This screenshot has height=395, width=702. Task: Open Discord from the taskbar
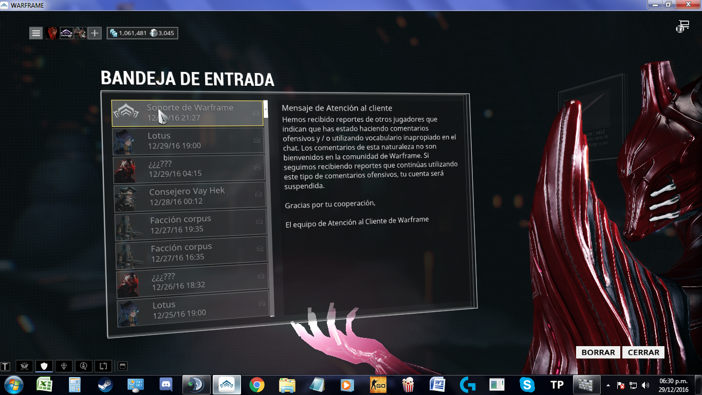click(165, 385)
